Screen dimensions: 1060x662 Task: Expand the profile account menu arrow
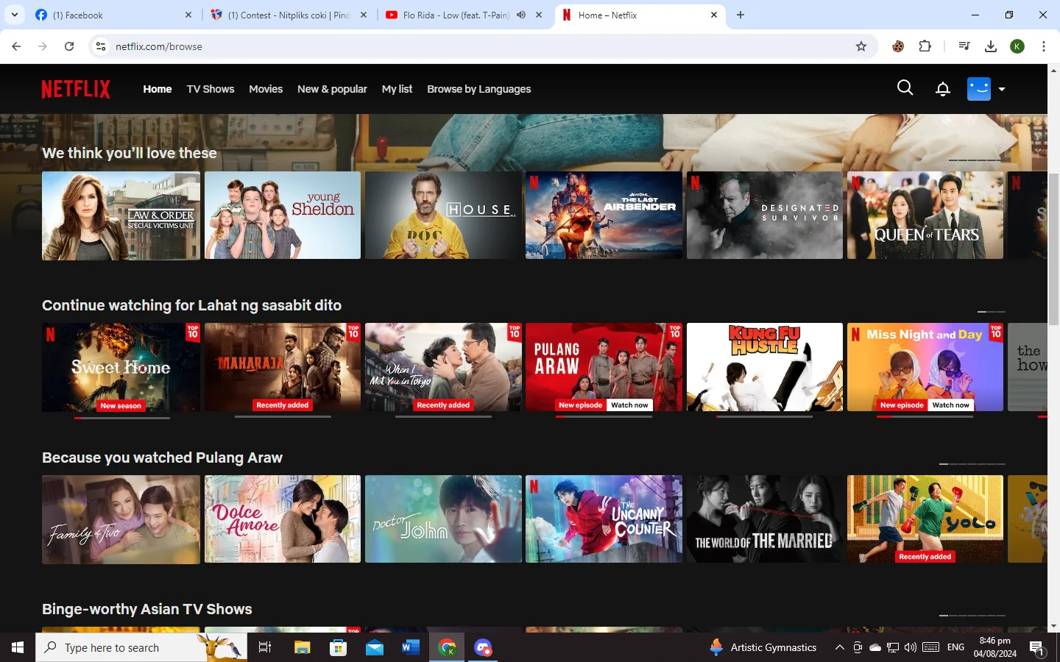(1002, 89)
